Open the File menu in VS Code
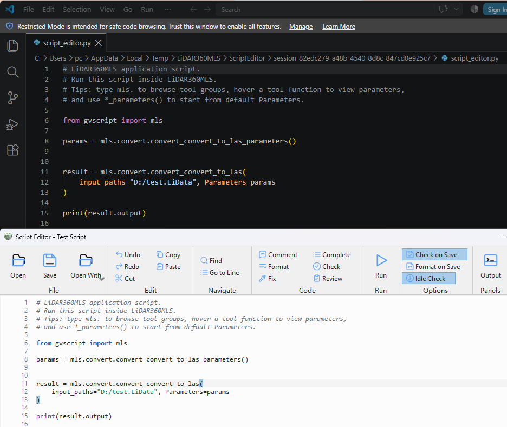Viewport: 507px width, 427px height. [x=29, y=9]
